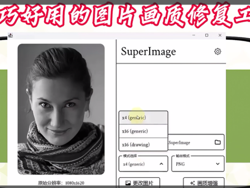Image resolution: width=250 pixels, height=188 pixels.
Task: Expand the 输出格式 PNG dropdown
Action: point(198,164)
